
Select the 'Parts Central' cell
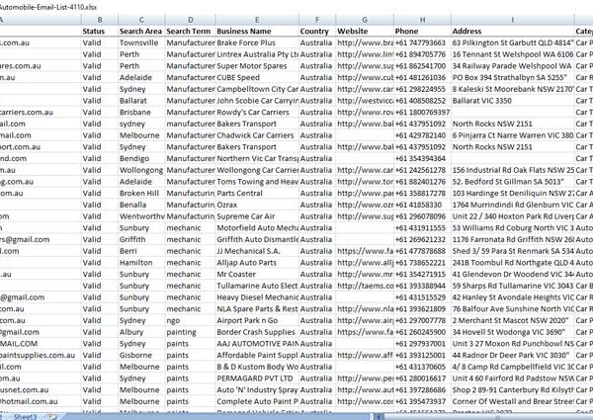[257, 193]
